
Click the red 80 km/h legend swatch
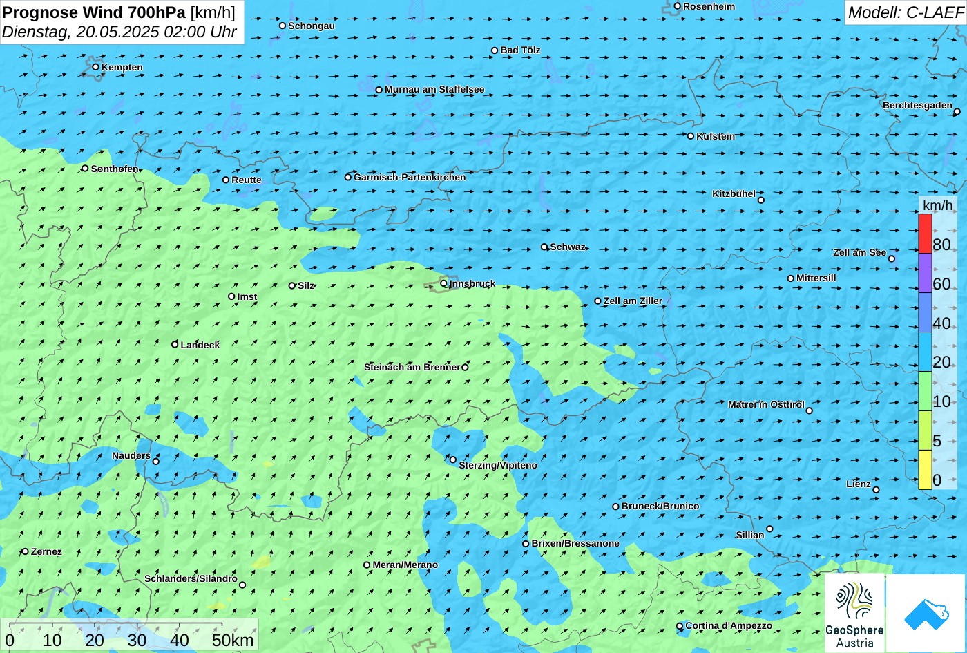click(925, 234)
